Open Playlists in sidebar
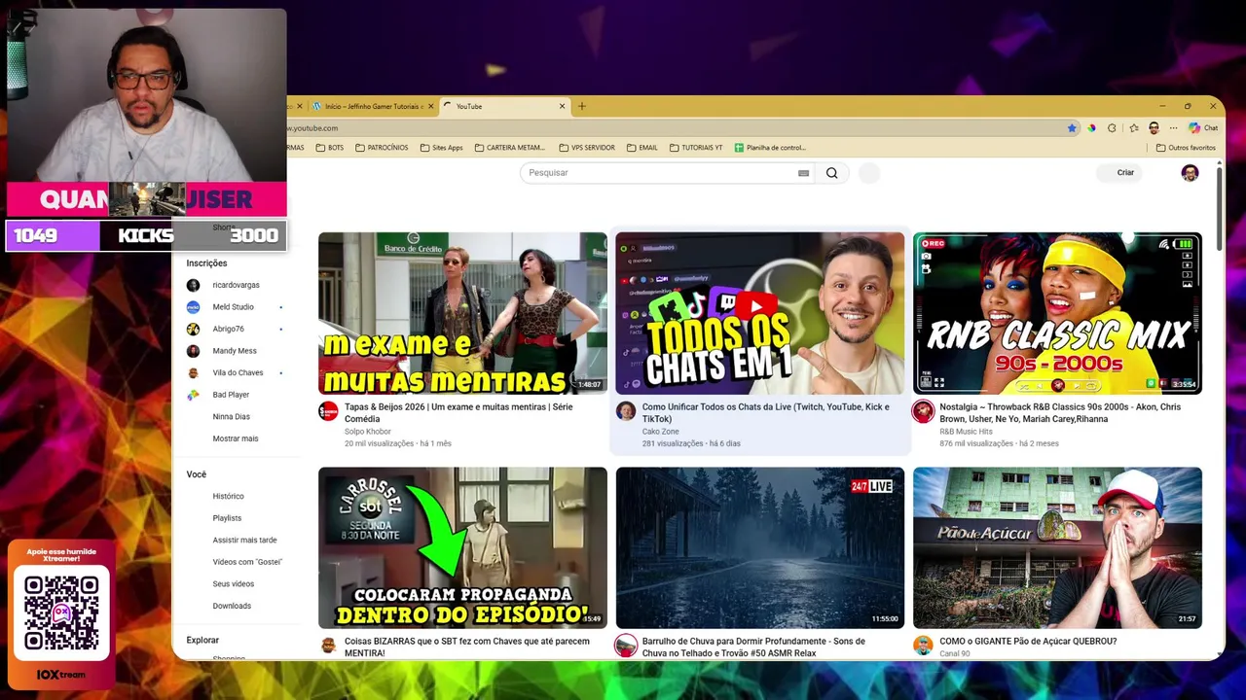Screen dimensions: 1246x700 coord(227,518)
